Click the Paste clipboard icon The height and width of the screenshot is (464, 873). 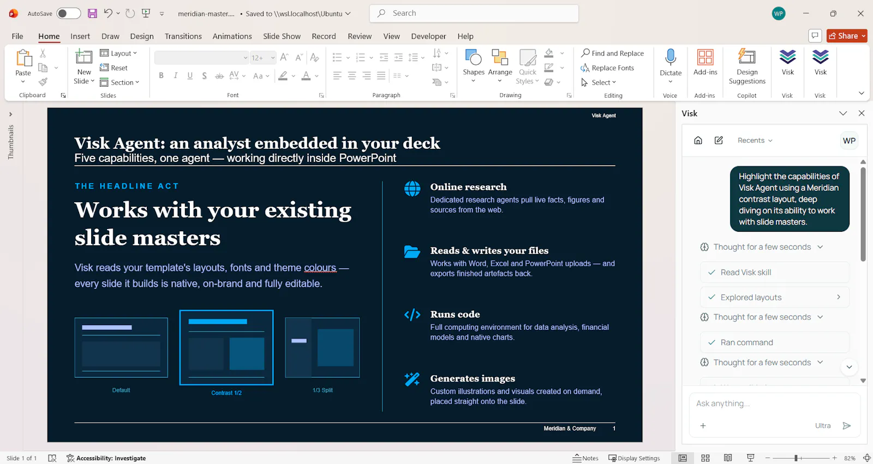click(23, 58)
